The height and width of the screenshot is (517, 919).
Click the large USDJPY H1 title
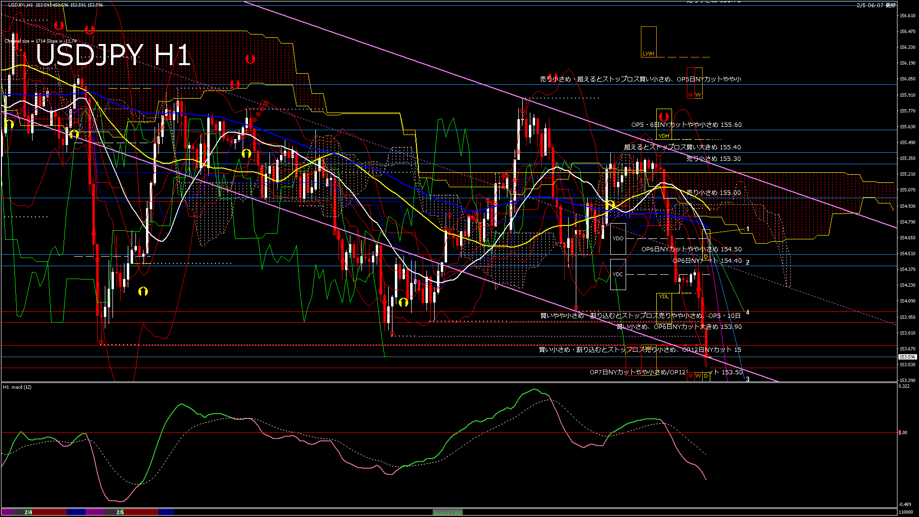click(x=113, y=55)
